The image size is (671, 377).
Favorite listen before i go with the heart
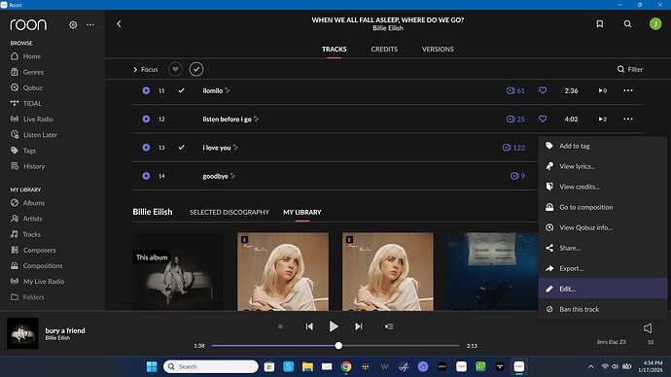(x=543, y=119)
